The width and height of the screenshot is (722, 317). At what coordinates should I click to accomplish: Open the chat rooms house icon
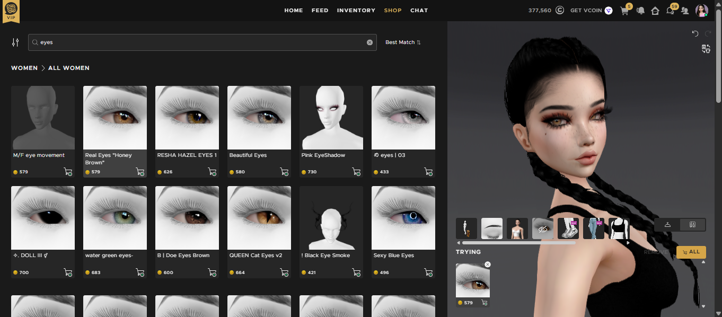tap(655, 11)
